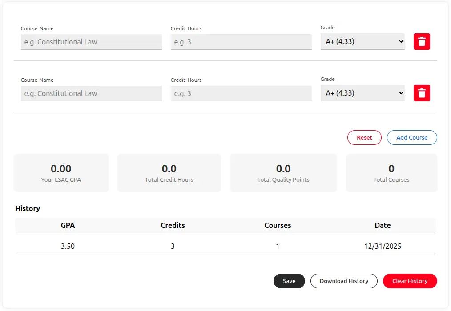Click the first row's Credit Hours input
The width and height of the screenshot is (451, 311).
241,42
